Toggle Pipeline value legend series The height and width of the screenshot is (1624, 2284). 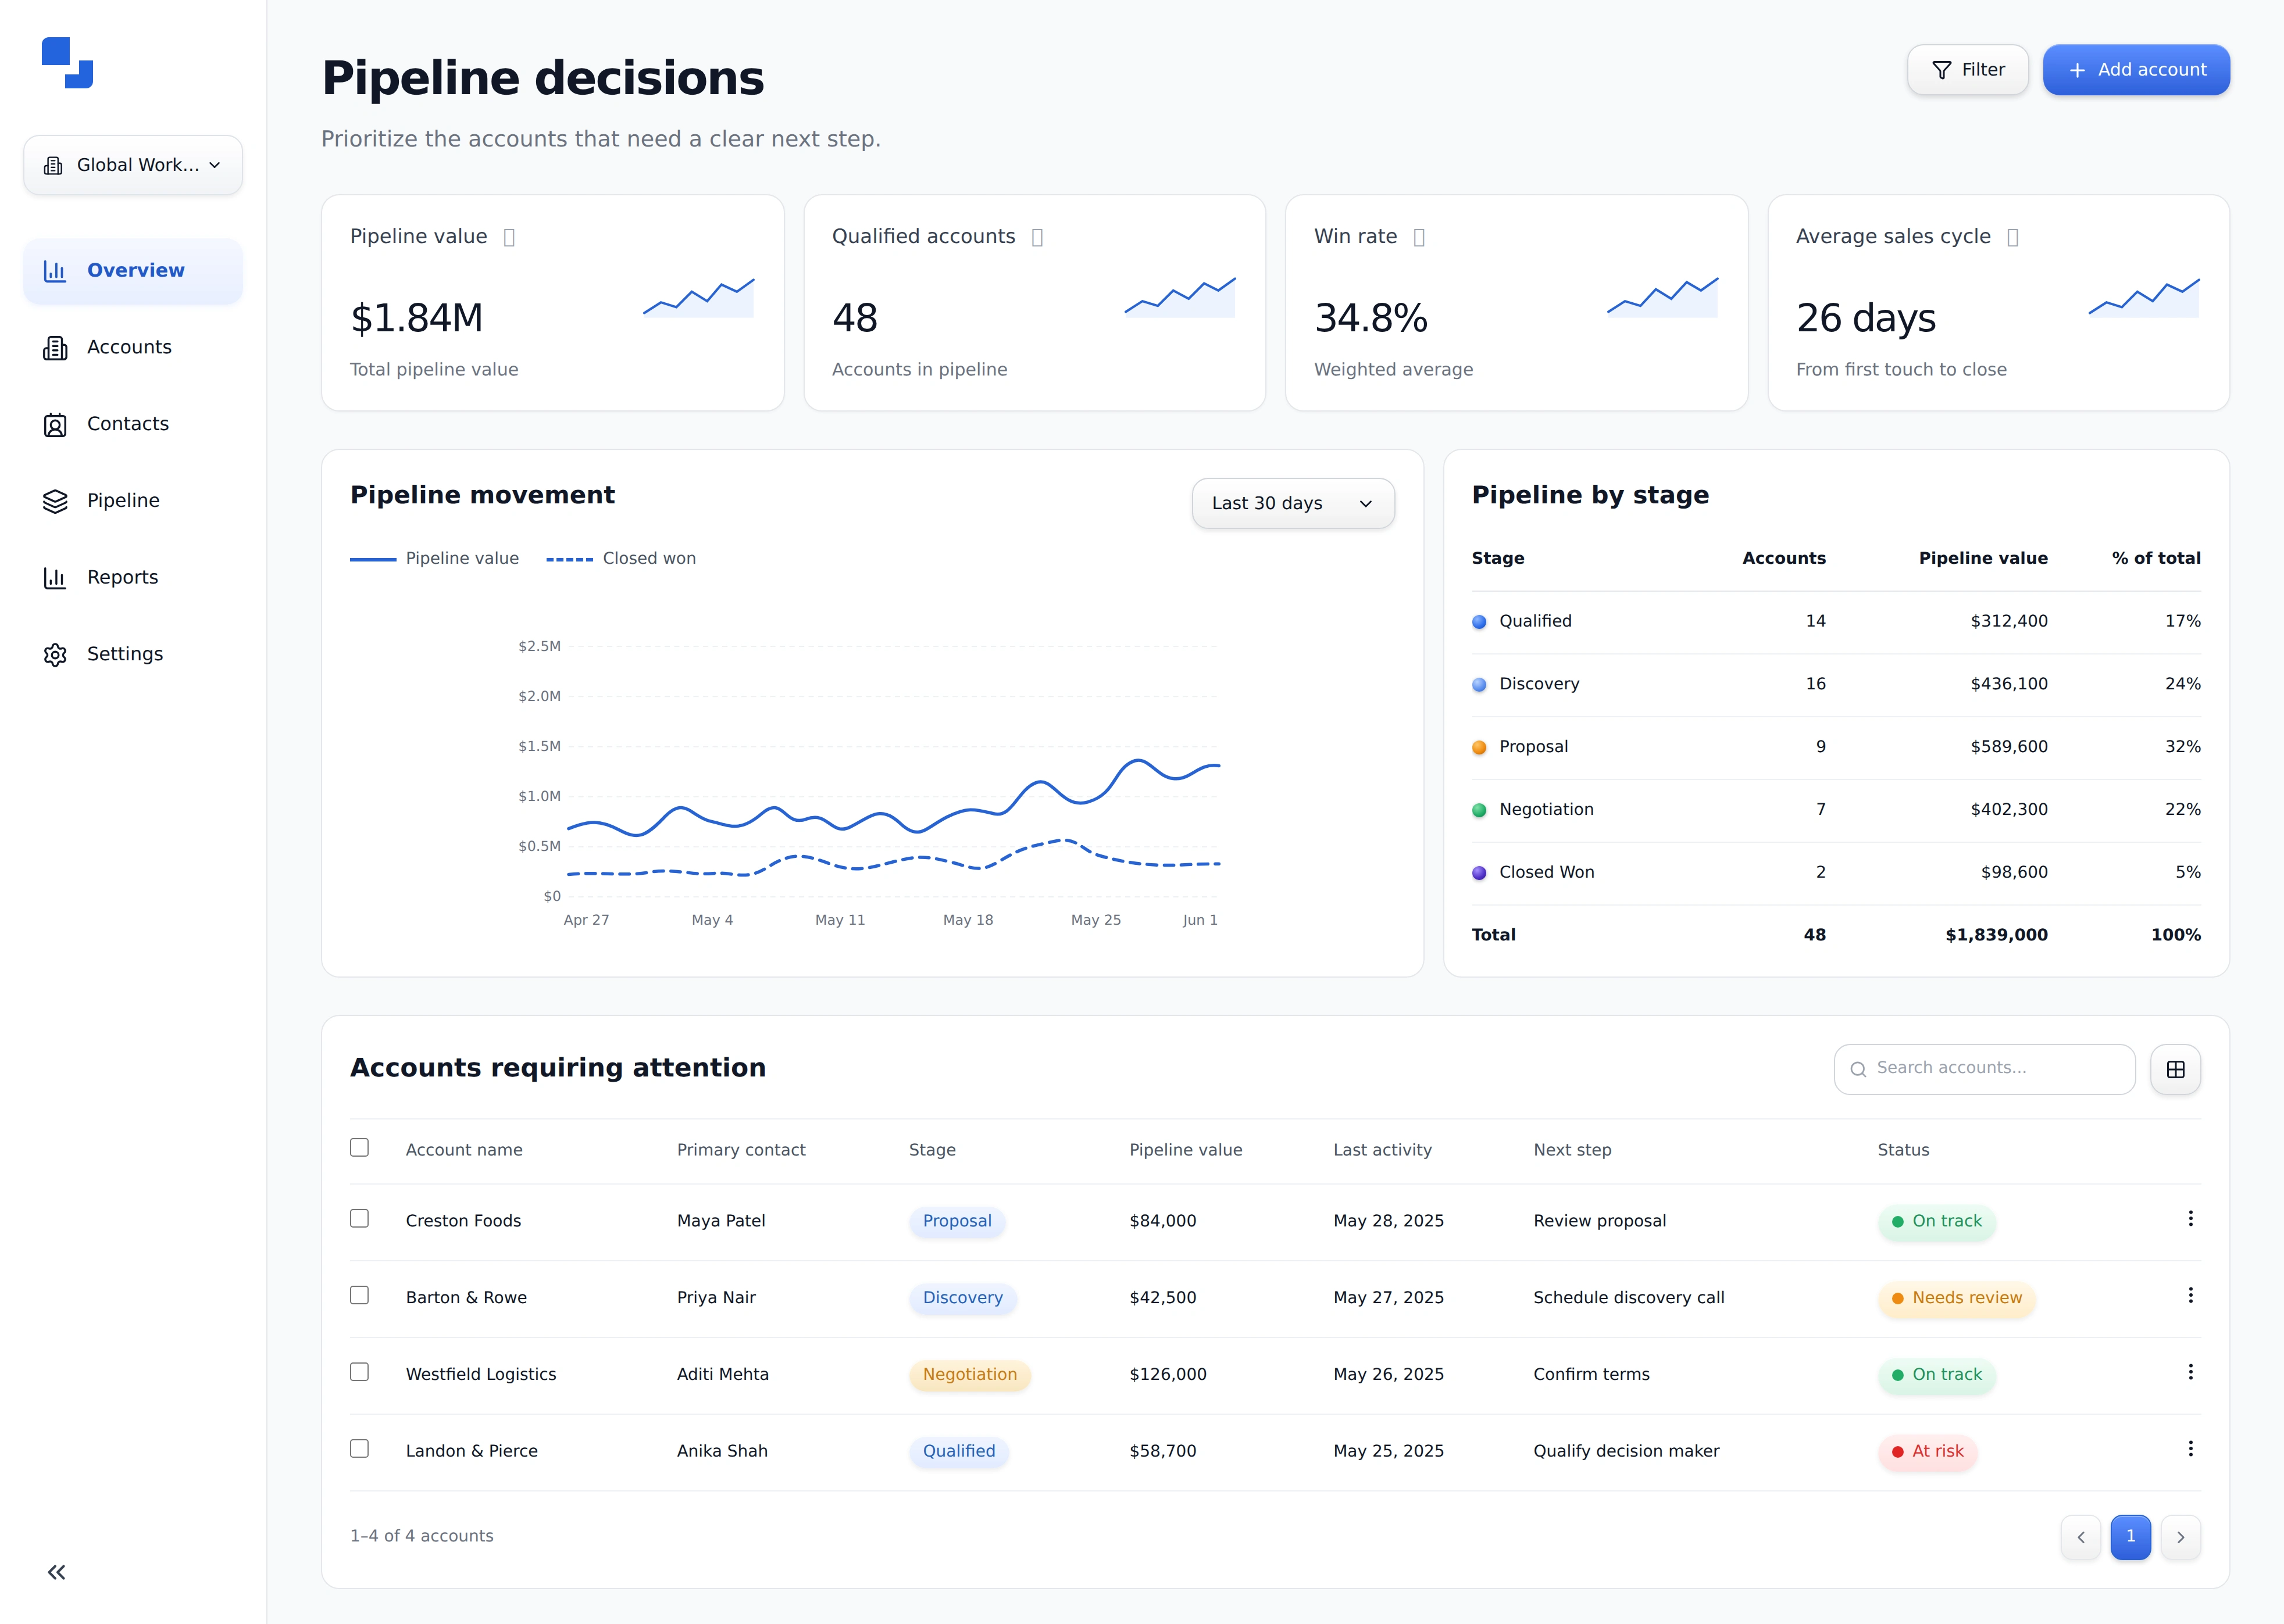pos(434,558)
